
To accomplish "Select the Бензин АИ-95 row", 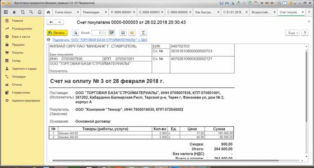I will click(x=141, y=137).
